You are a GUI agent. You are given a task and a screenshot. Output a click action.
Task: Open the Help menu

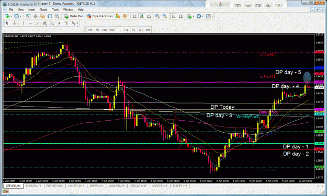[x=81, y=10]
